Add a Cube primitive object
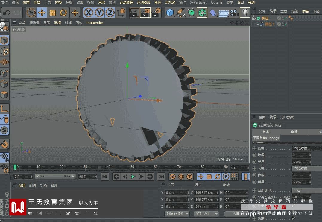322x222 pixels. (x=170, y=13)
